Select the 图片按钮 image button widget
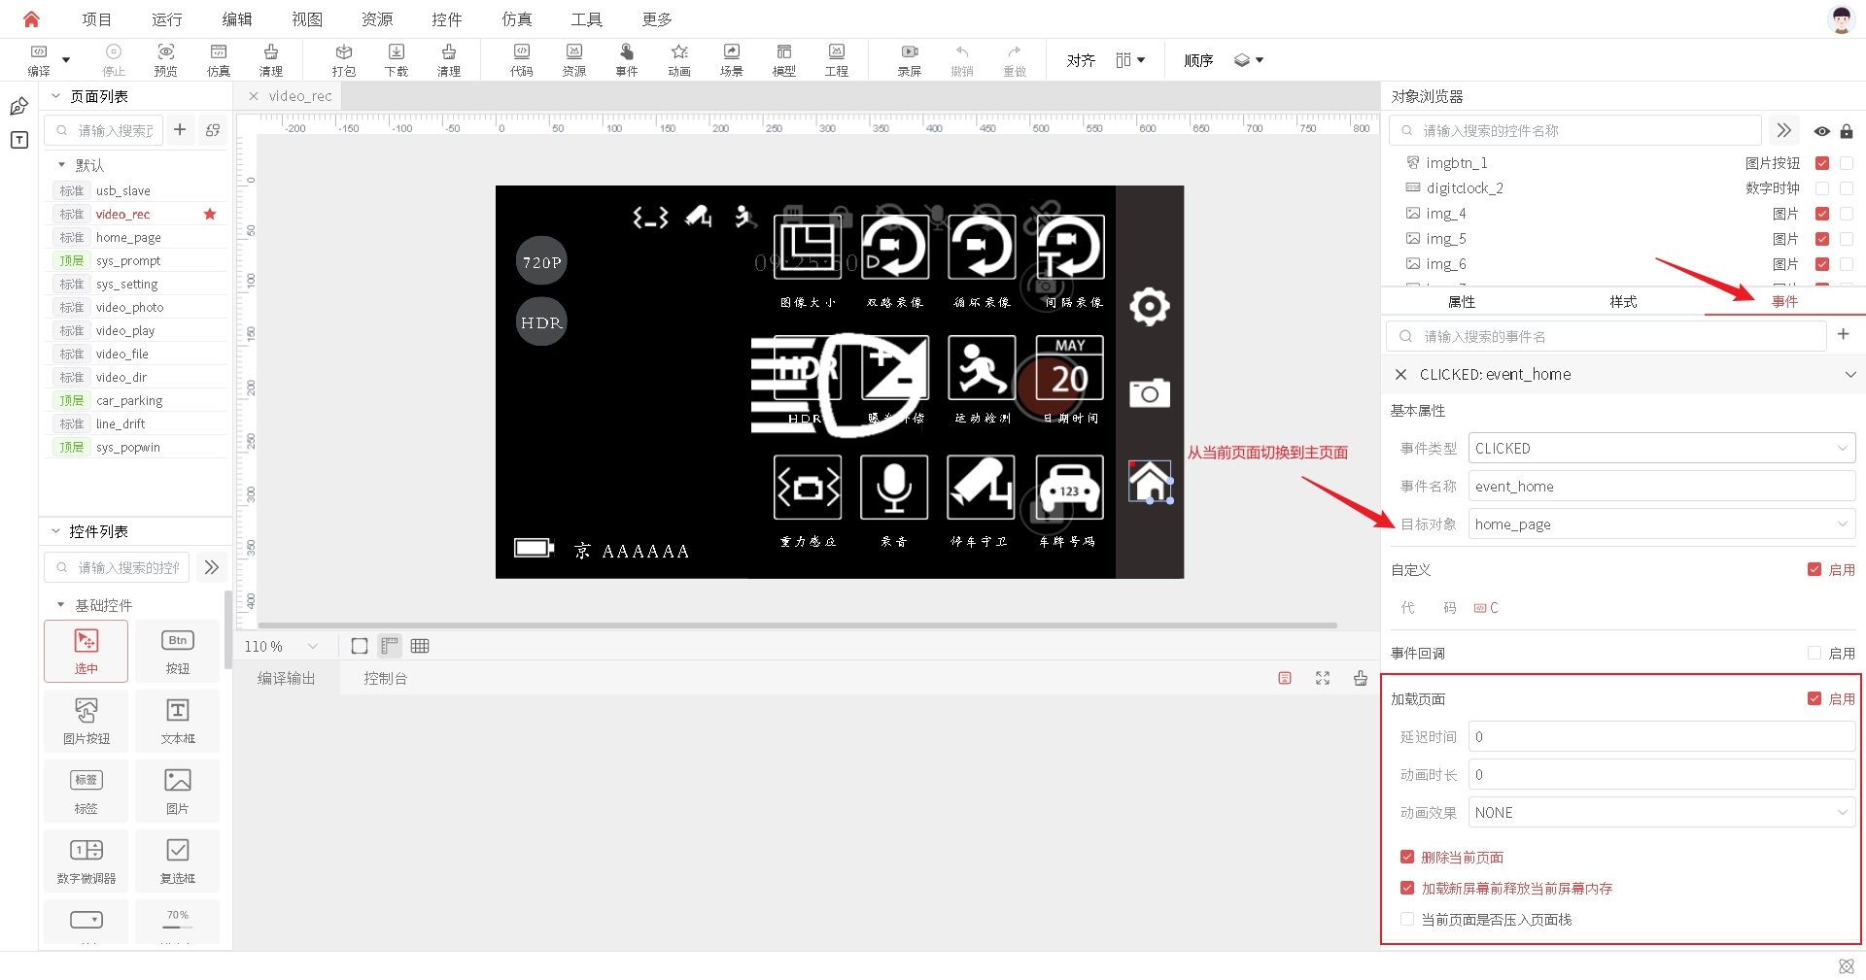1866x980 pixels. [x=86, y=721]
